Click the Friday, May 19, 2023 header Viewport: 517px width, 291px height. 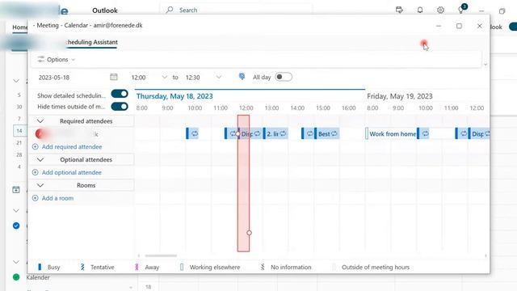point(400,96)
